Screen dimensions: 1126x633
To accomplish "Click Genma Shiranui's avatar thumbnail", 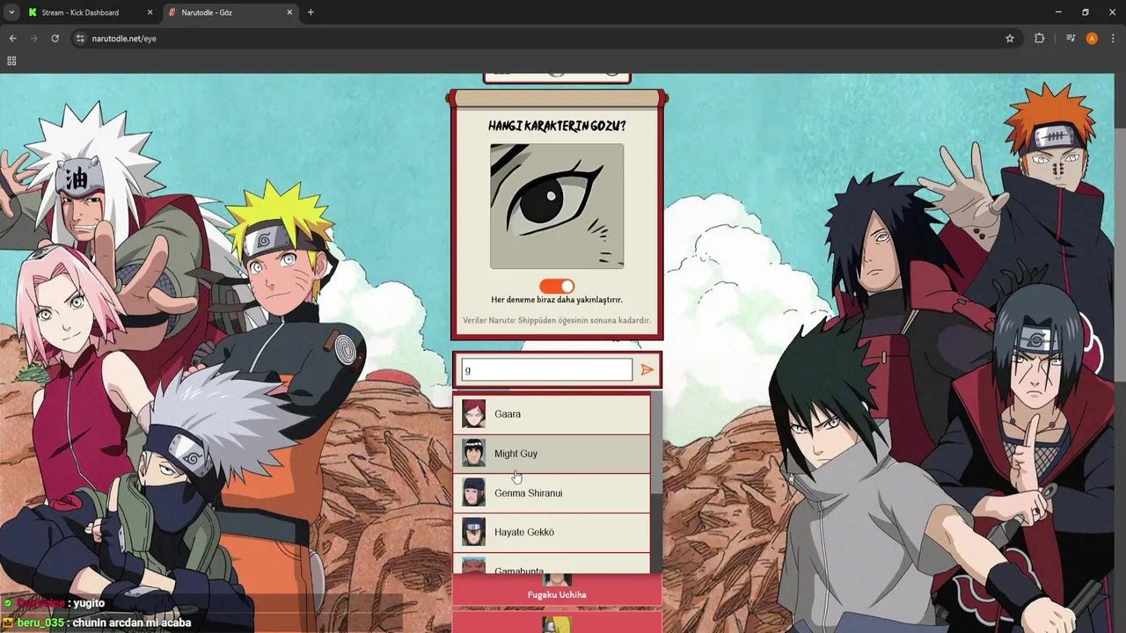I will 473,493.
